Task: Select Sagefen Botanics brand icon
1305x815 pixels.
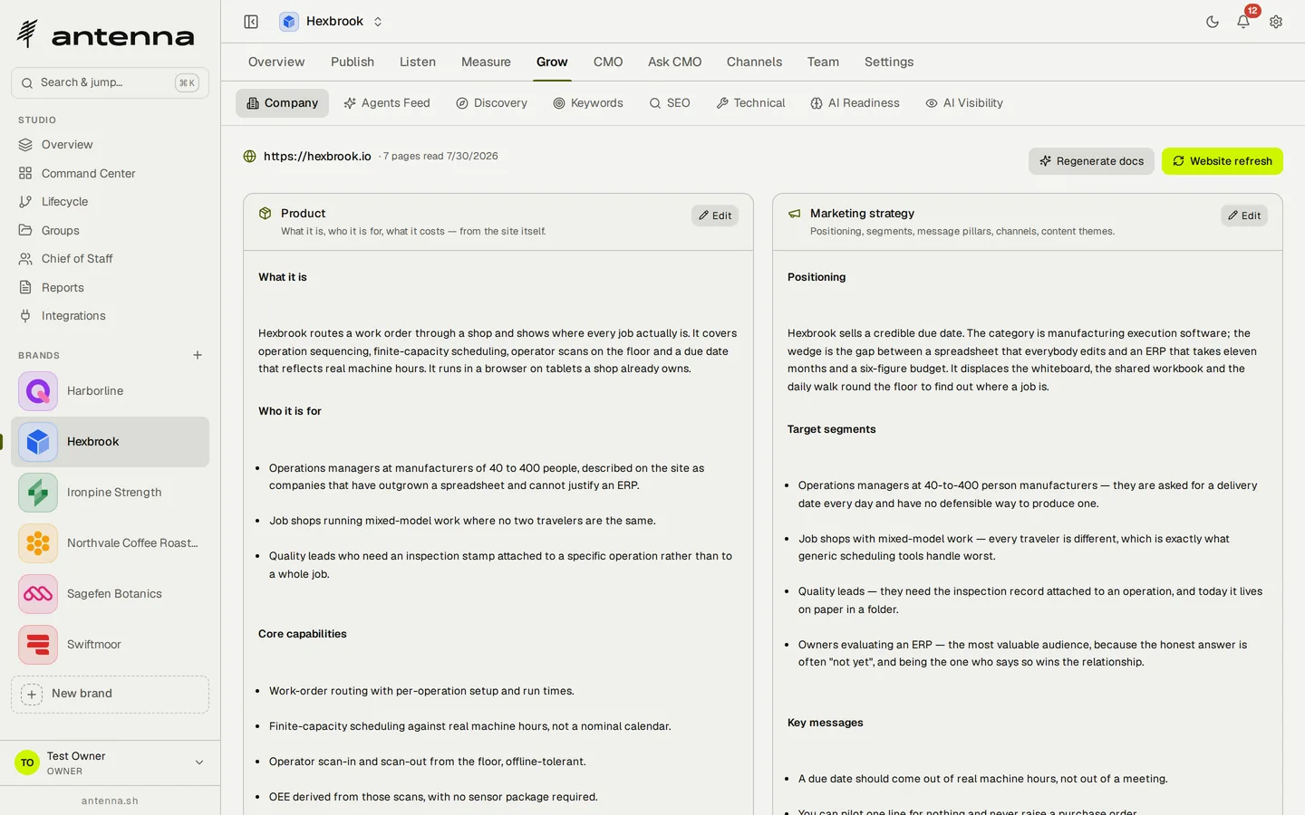Action: pyautogui.click(x=38, y=594)
